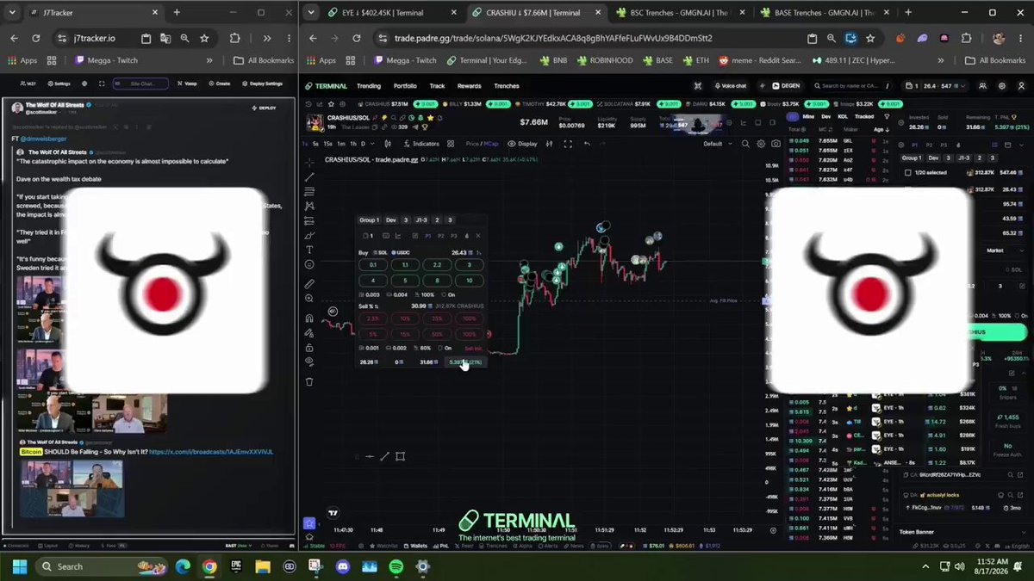Select the brush drawing tool
Image resolution: width=1034 pixels, height=581 pixels.
tap(309, 235)
